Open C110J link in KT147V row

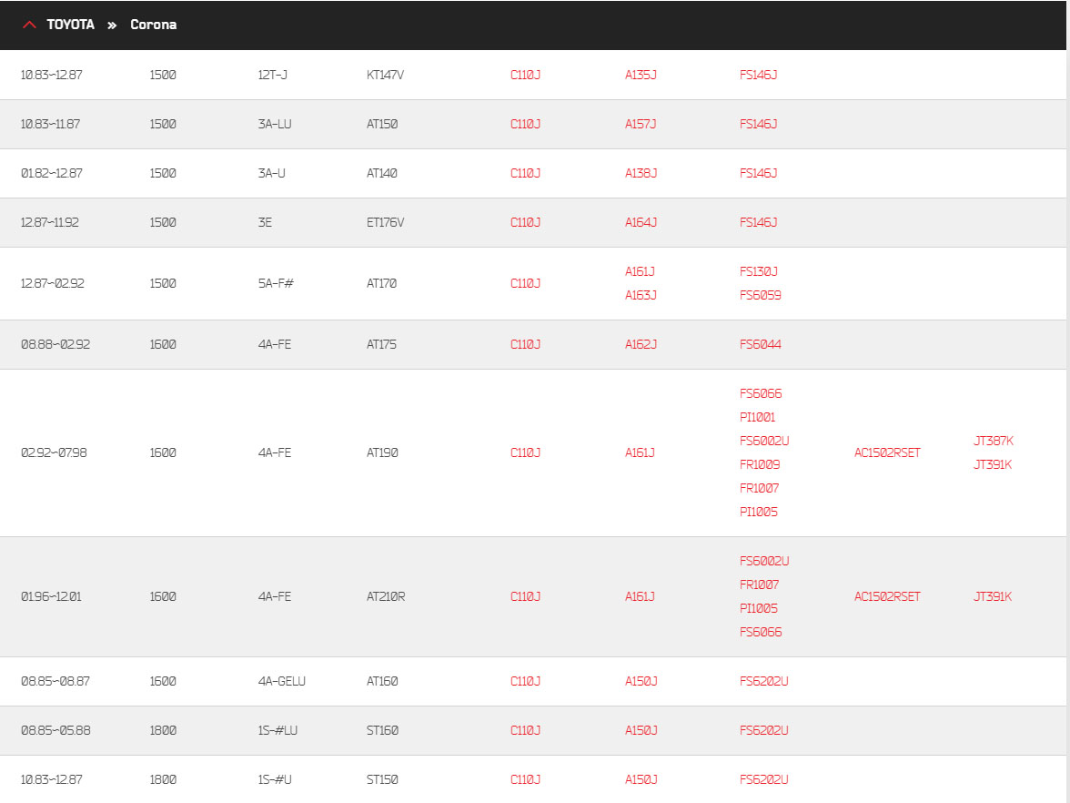click(526, 75)
